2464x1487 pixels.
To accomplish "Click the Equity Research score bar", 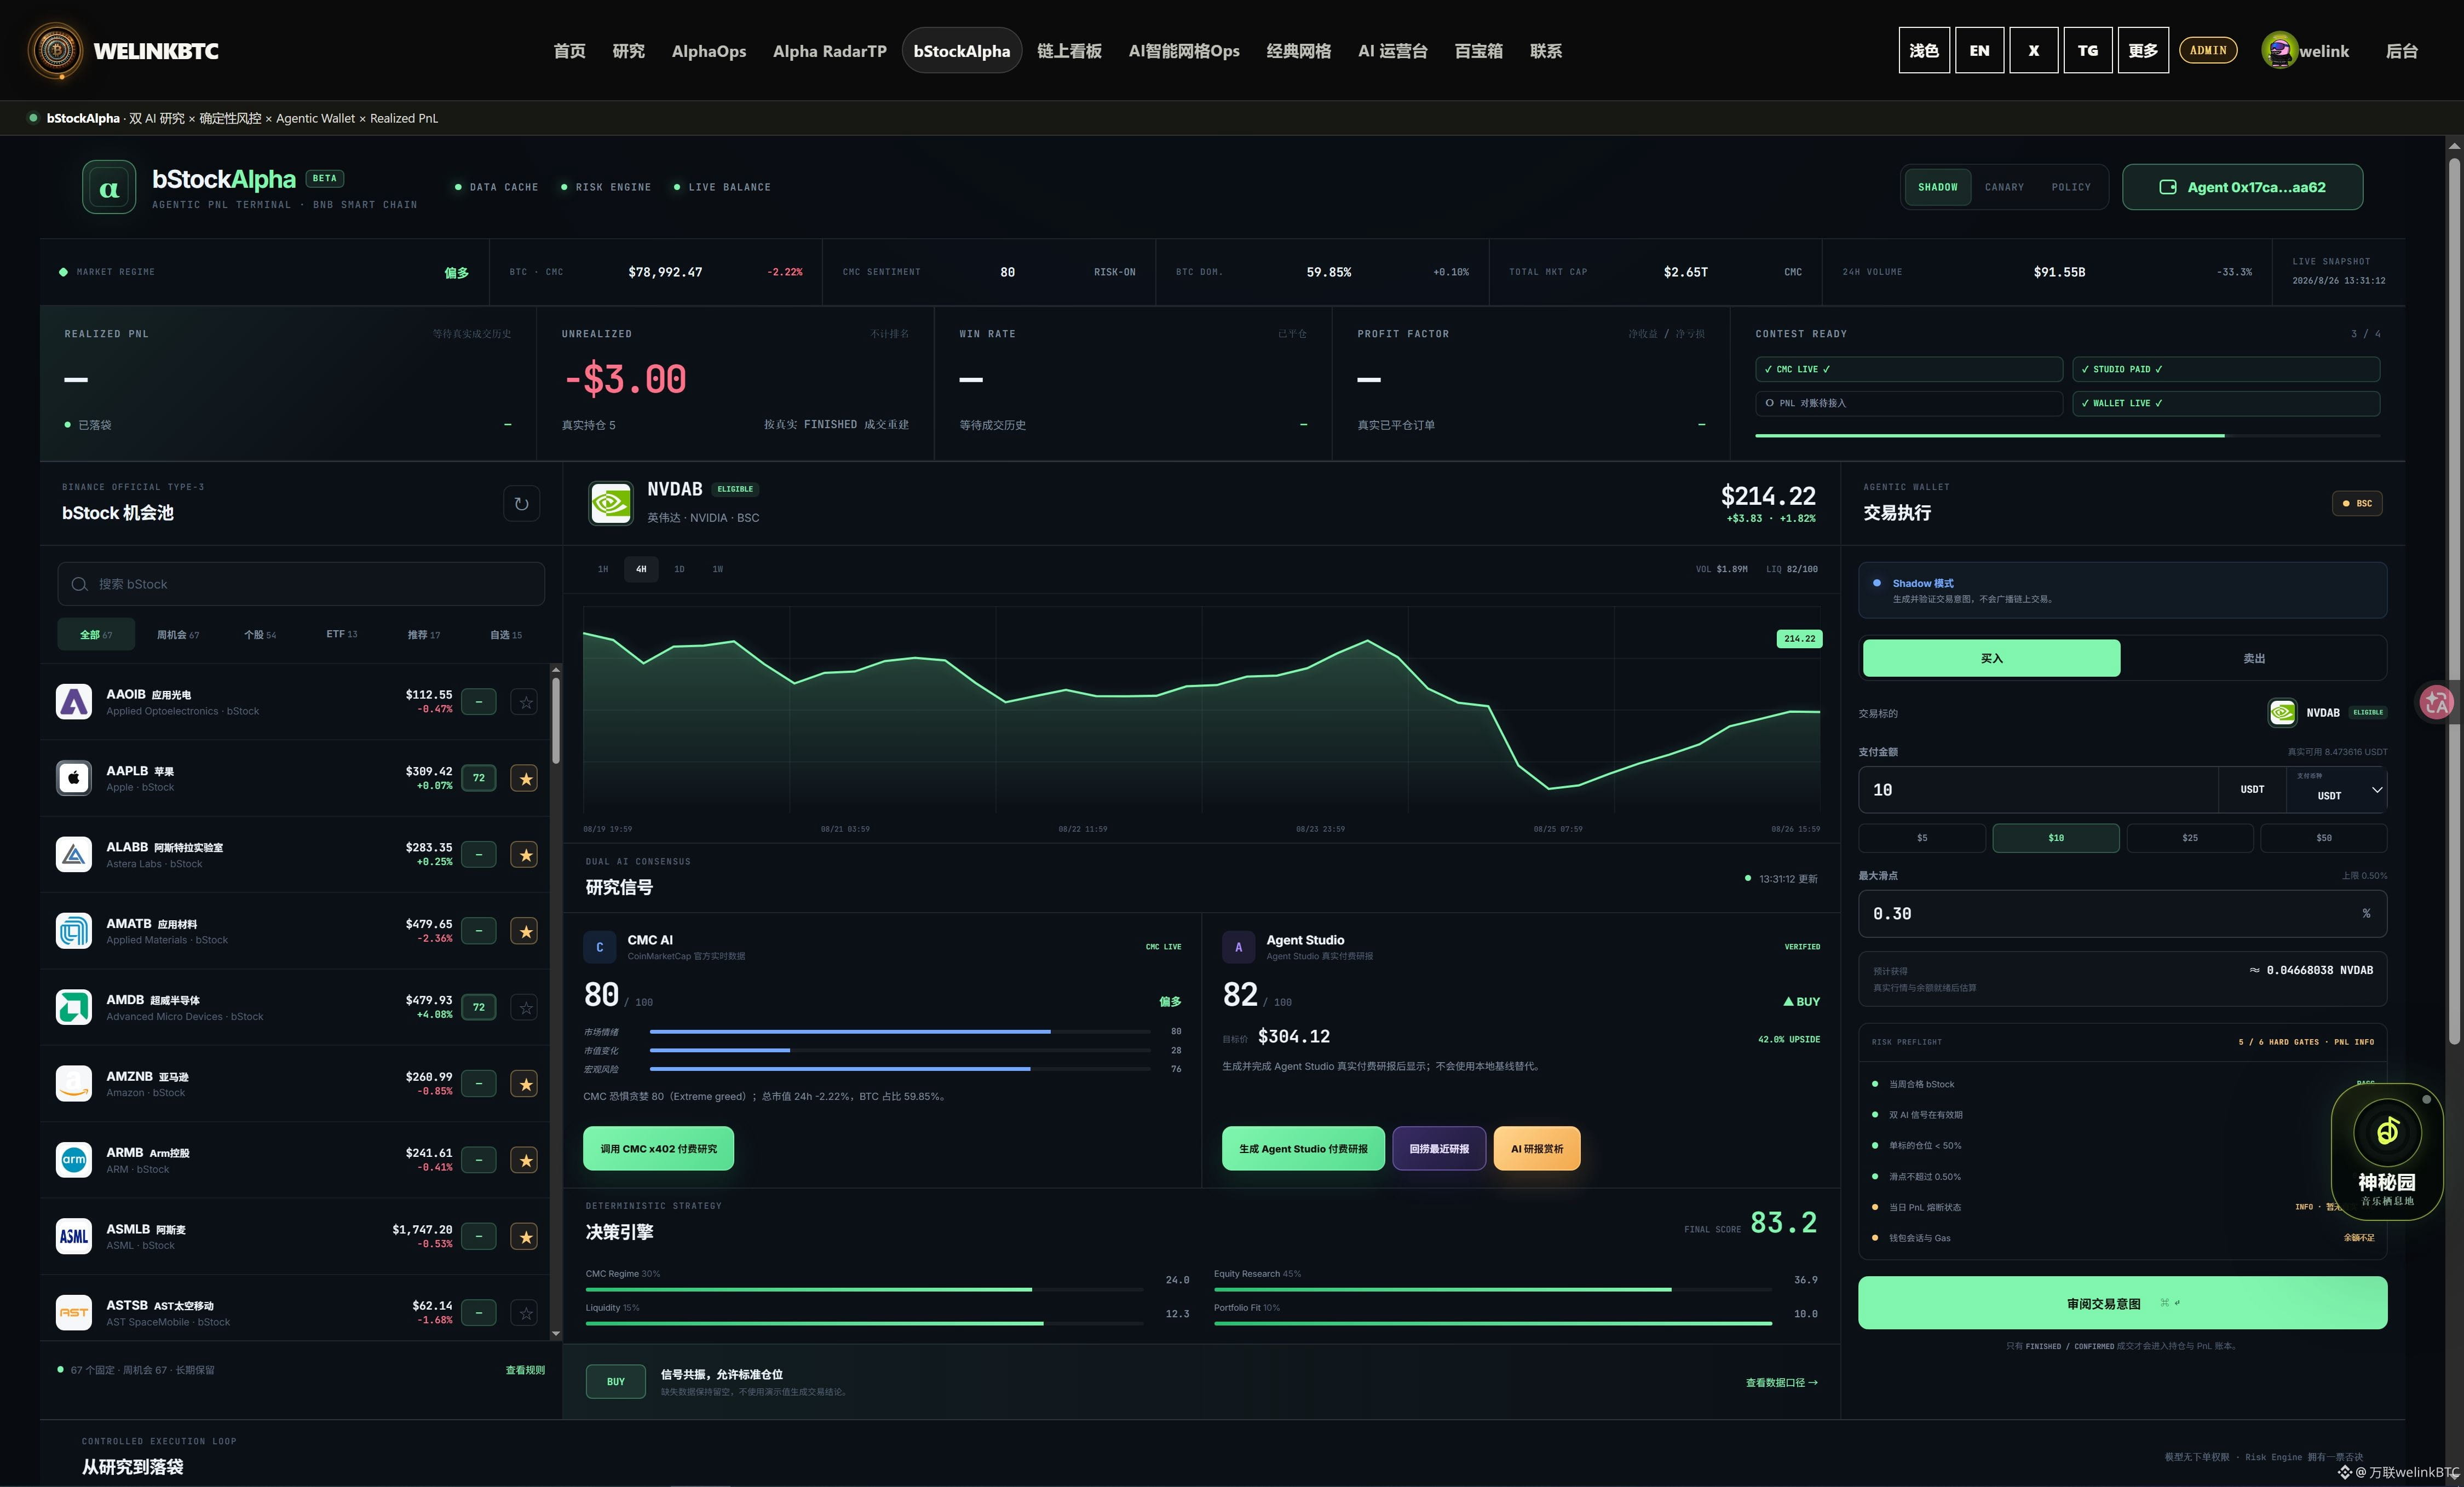I will (x=1493, y=1289).
